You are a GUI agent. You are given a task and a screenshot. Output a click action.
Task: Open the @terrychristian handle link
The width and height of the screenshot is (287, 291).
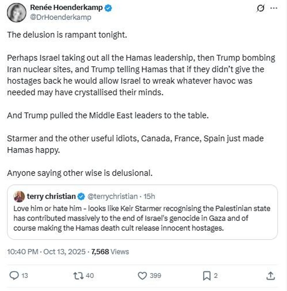(112, 197)
